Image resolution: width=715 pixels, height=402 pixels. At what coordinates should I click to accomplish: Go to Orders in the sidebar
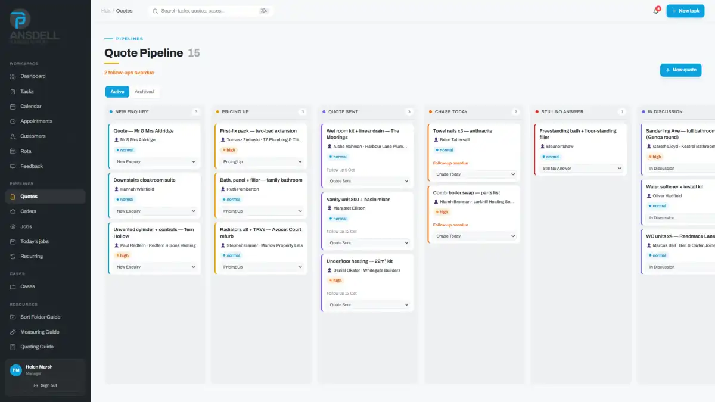pyautogui.click(x=45, y=211)
